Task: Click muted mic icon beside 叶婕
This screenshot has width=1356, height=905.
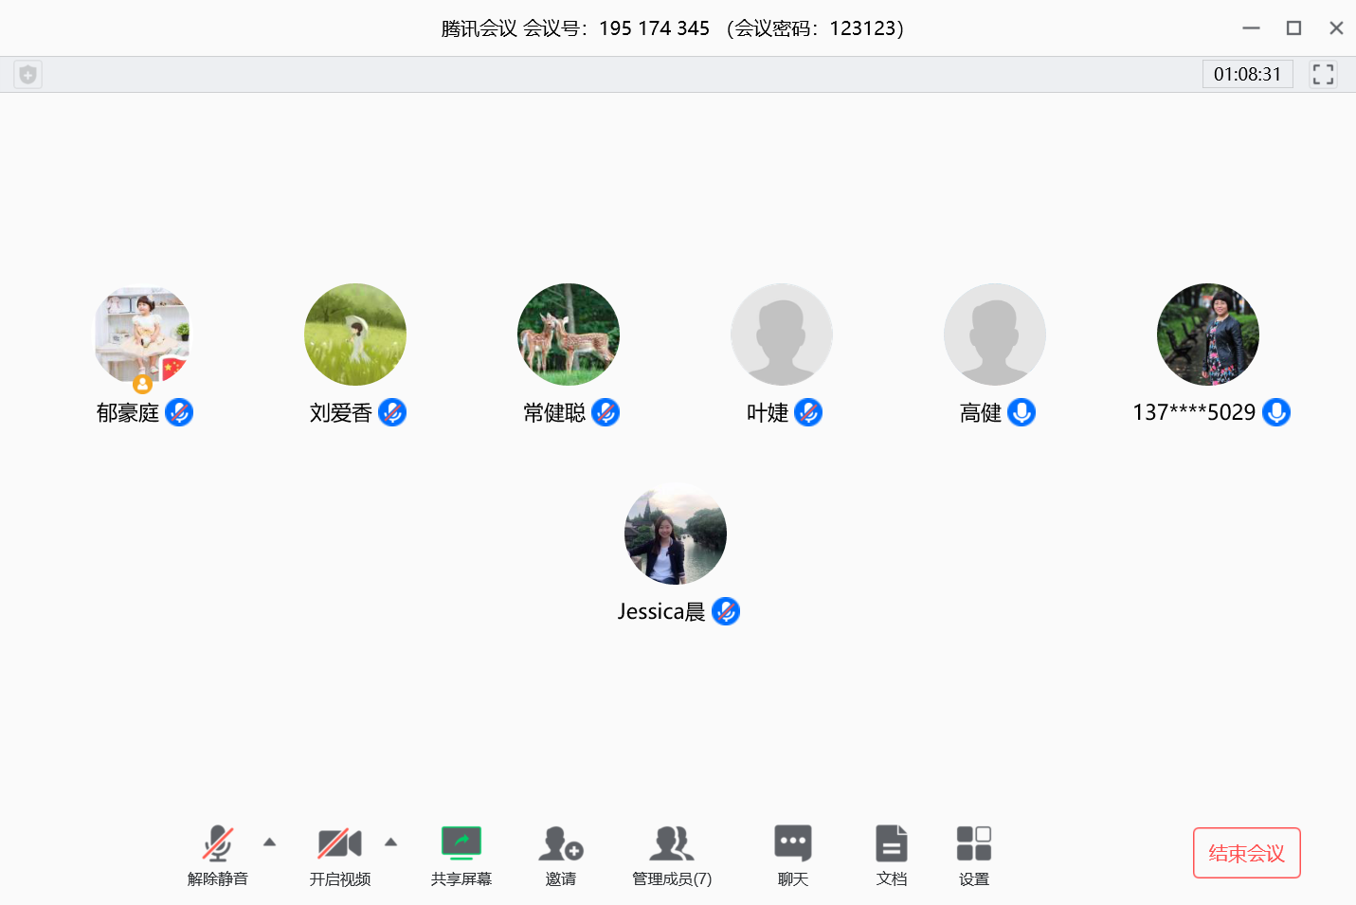Action: pyautogui.click(x=808, y=412)
